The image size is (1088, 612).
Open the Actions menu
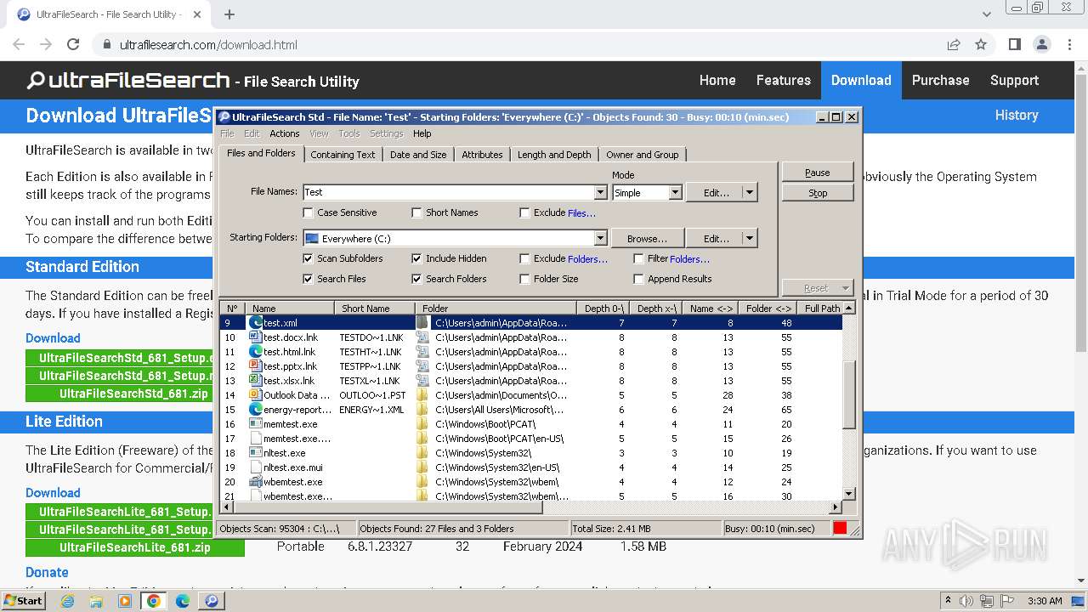[x=284, y=133]
